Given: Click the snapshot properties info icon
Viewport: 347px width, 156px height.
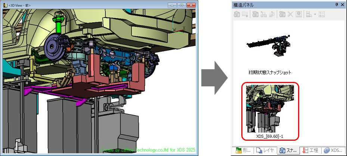Looking at the screenshot, I should 298,14.
